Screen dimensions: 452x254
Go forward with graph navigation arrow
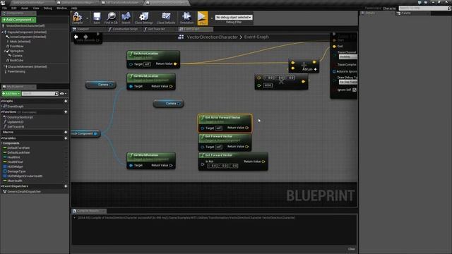click(x=85, y=37)
